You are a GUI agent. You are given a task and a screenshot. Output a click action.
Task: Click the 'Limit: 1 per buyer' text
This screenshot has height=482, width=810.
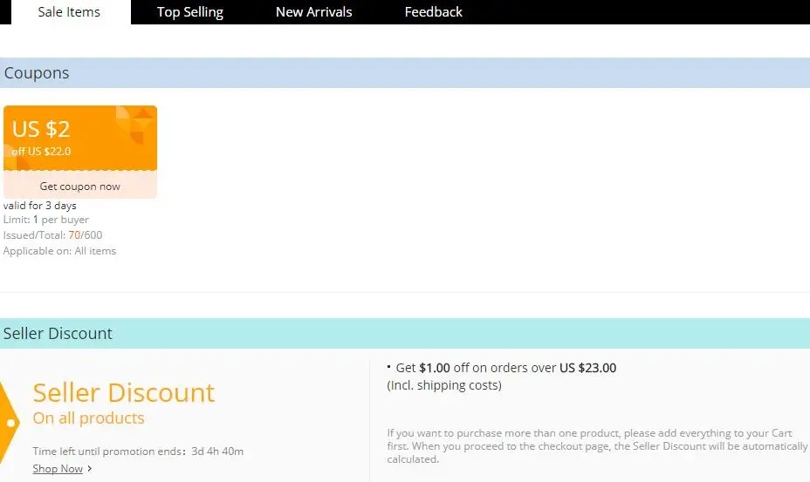pos(46,220)
